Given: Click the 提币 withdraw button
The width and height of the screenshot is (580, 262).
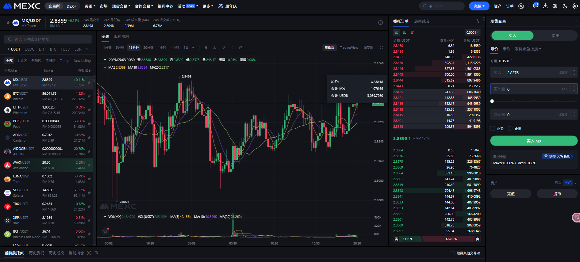Looking at the screenshot, I should click(x=557, y=194).
